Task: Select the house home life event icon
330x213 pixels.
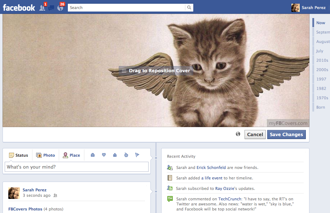Action: tap(115, 155)
